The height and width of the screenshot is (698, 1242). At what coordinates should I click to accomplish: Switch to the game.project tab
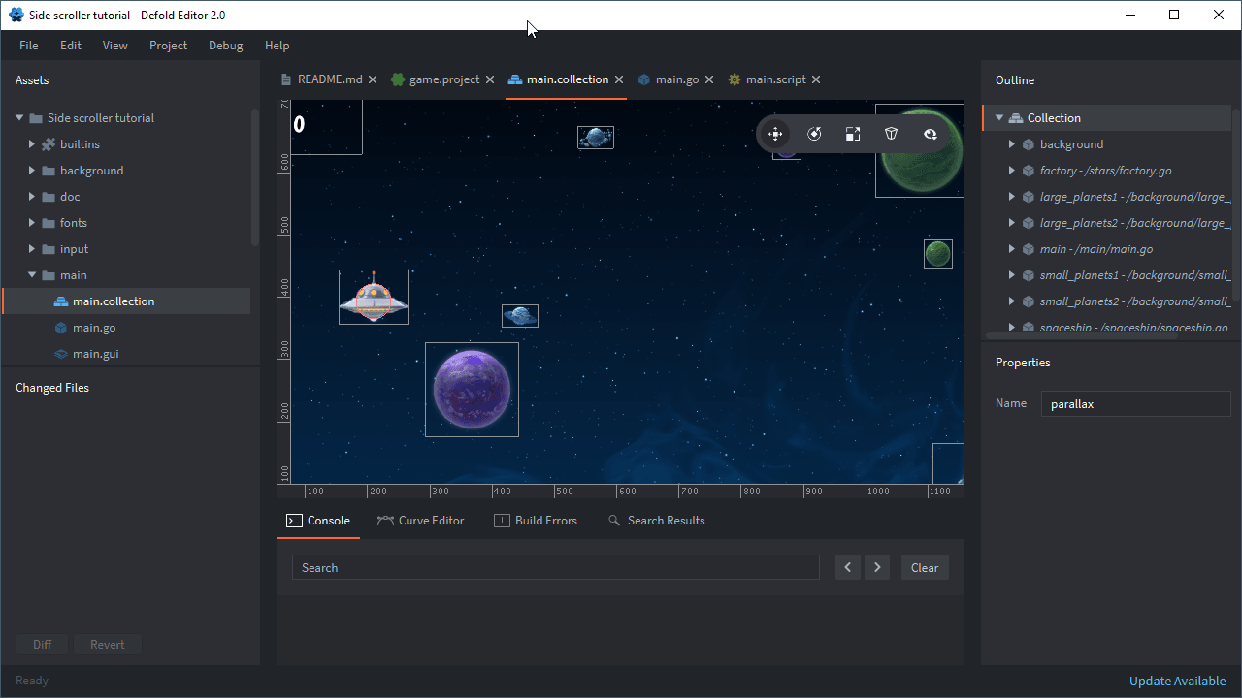[442, 79]
